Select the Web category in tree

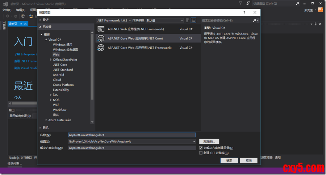[x=56, y=54]
